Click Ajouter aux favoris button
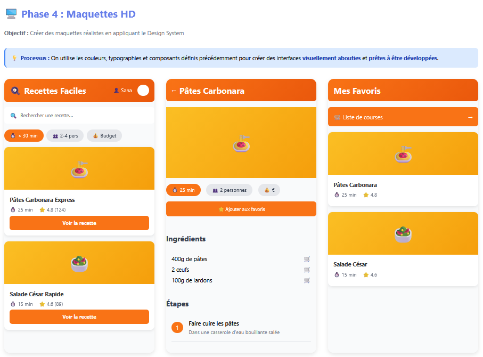 click(x=241, y=209)
